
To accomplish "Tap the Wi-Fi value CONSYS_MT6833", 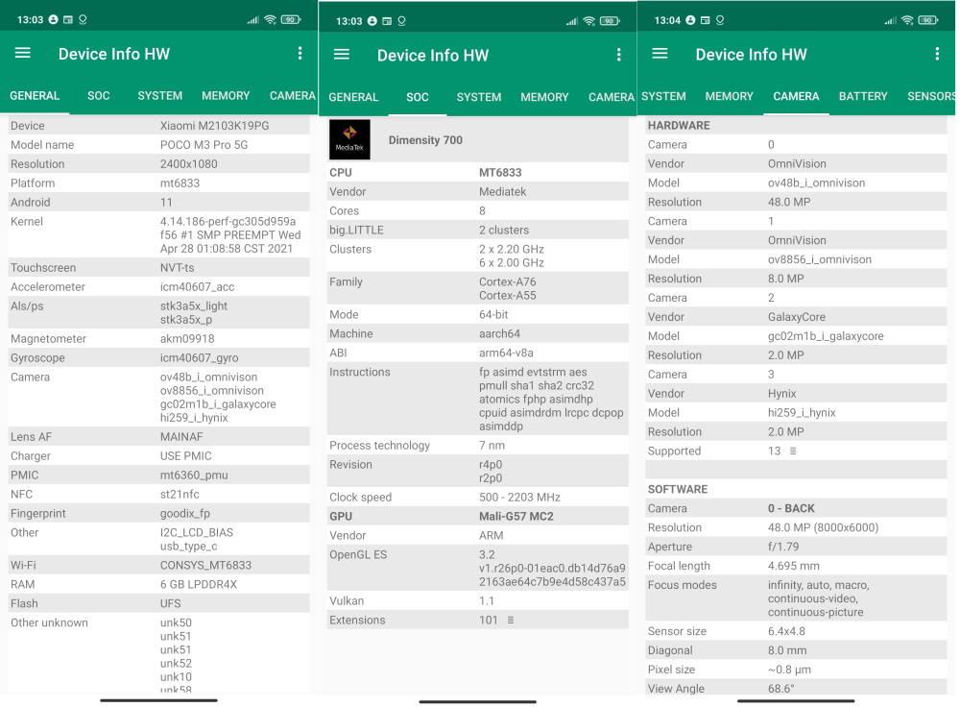I will [205, 565].
